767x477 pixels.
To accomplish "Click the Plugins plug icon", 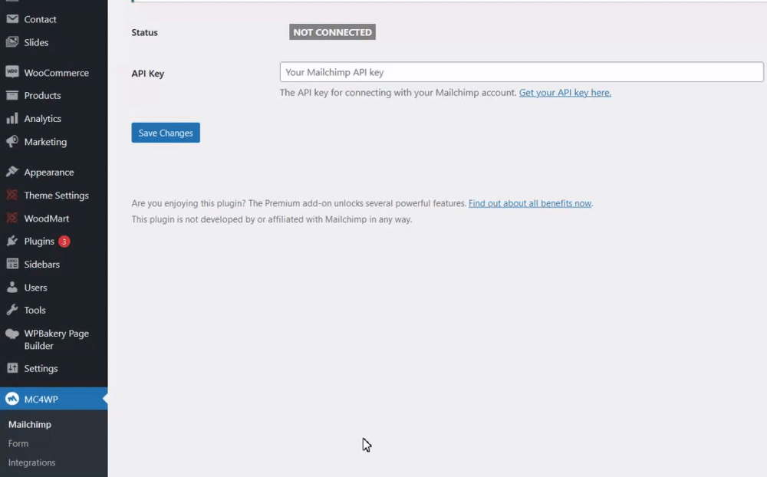I will 12,241.
